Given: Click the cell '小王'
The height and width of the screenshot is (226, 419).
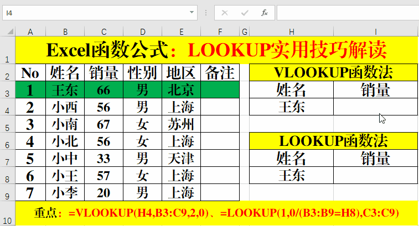Looking at the screenshot, I should (x=65, y=175).
